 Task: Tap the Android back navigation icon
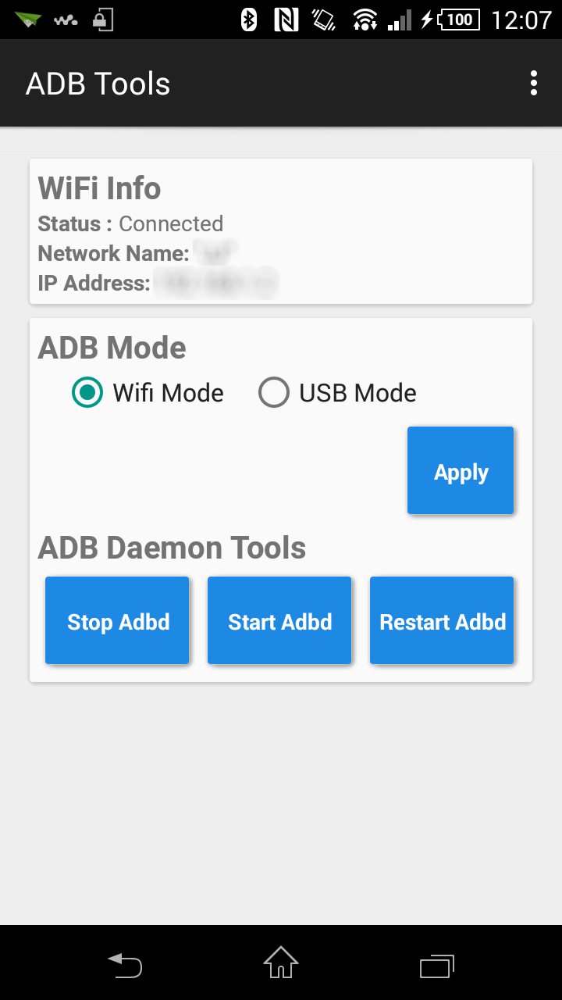125,965
